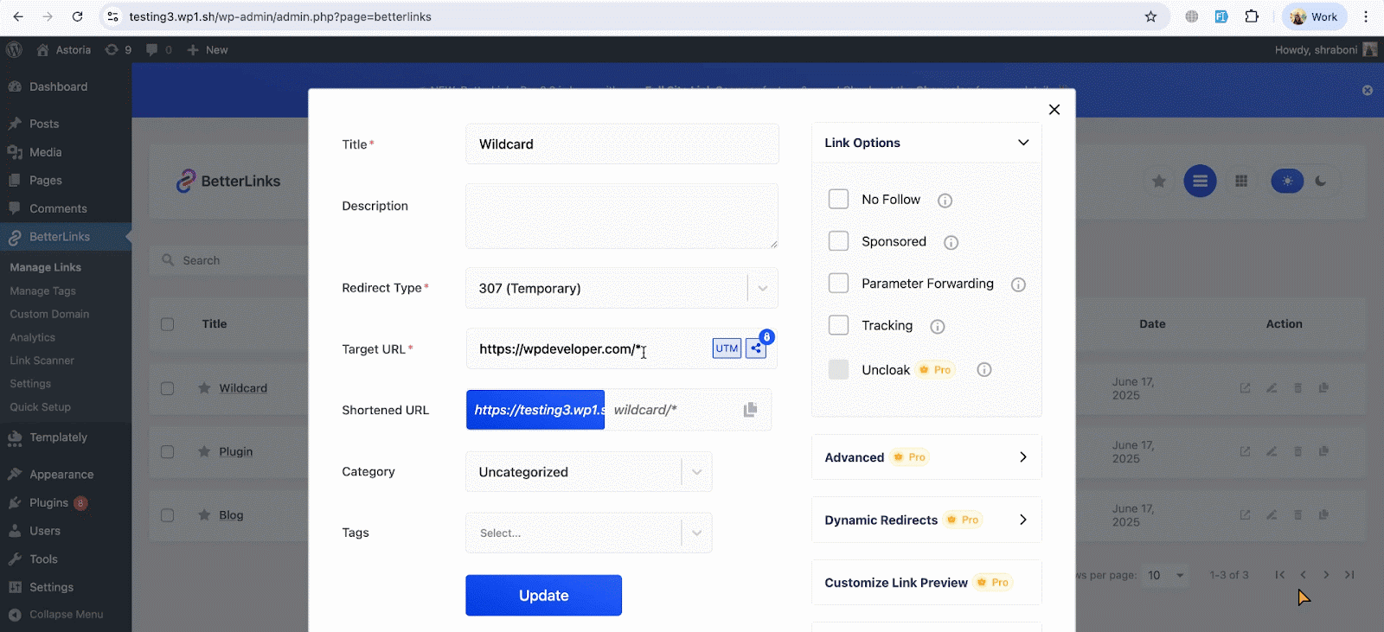This screenshot has height=632, width=1384.
Task: Edit the Plugin link pencil icon
Action: click(x=1272, y=451)
